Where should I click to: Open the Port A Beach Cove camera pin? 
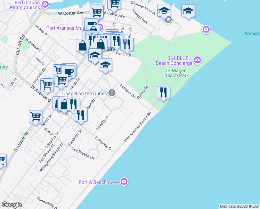click(x=124, y=181)
